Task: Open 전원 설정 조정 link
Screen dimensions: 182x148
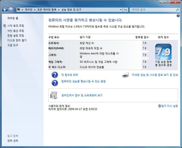Action: 16,35
